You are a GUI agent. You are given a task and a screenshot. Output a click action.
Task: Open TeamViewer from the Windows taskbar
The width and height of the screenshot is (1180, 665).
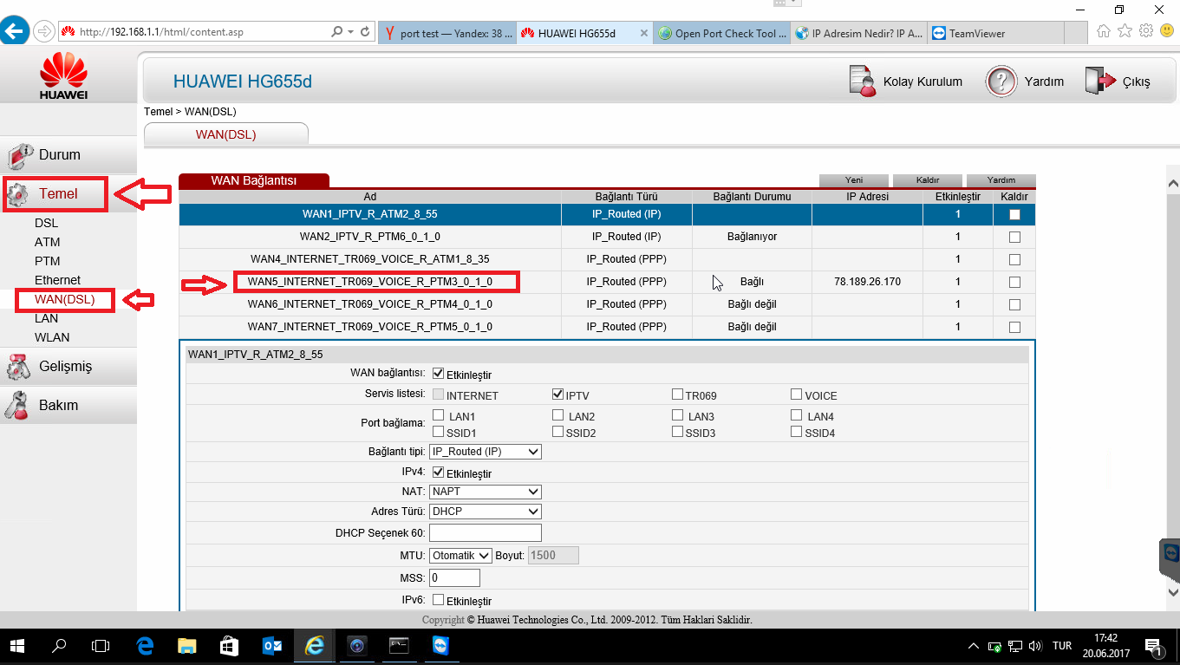441,646
